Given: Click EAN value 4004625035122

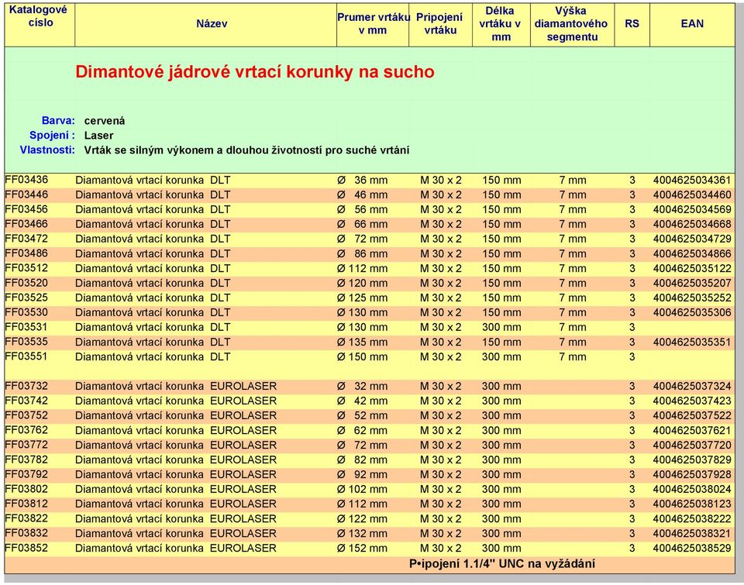Looking at the screenshot, I should click(x=692, y=269).
